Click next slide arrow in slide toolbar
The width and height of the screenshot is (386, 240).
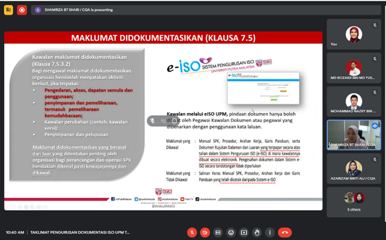[13, 207]
